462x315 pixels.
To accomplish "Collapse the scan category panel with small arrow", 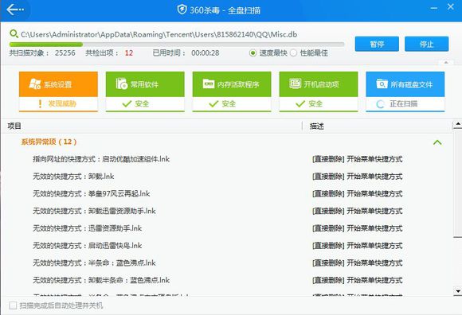I will pyautogui.click(x=446, y=62).
